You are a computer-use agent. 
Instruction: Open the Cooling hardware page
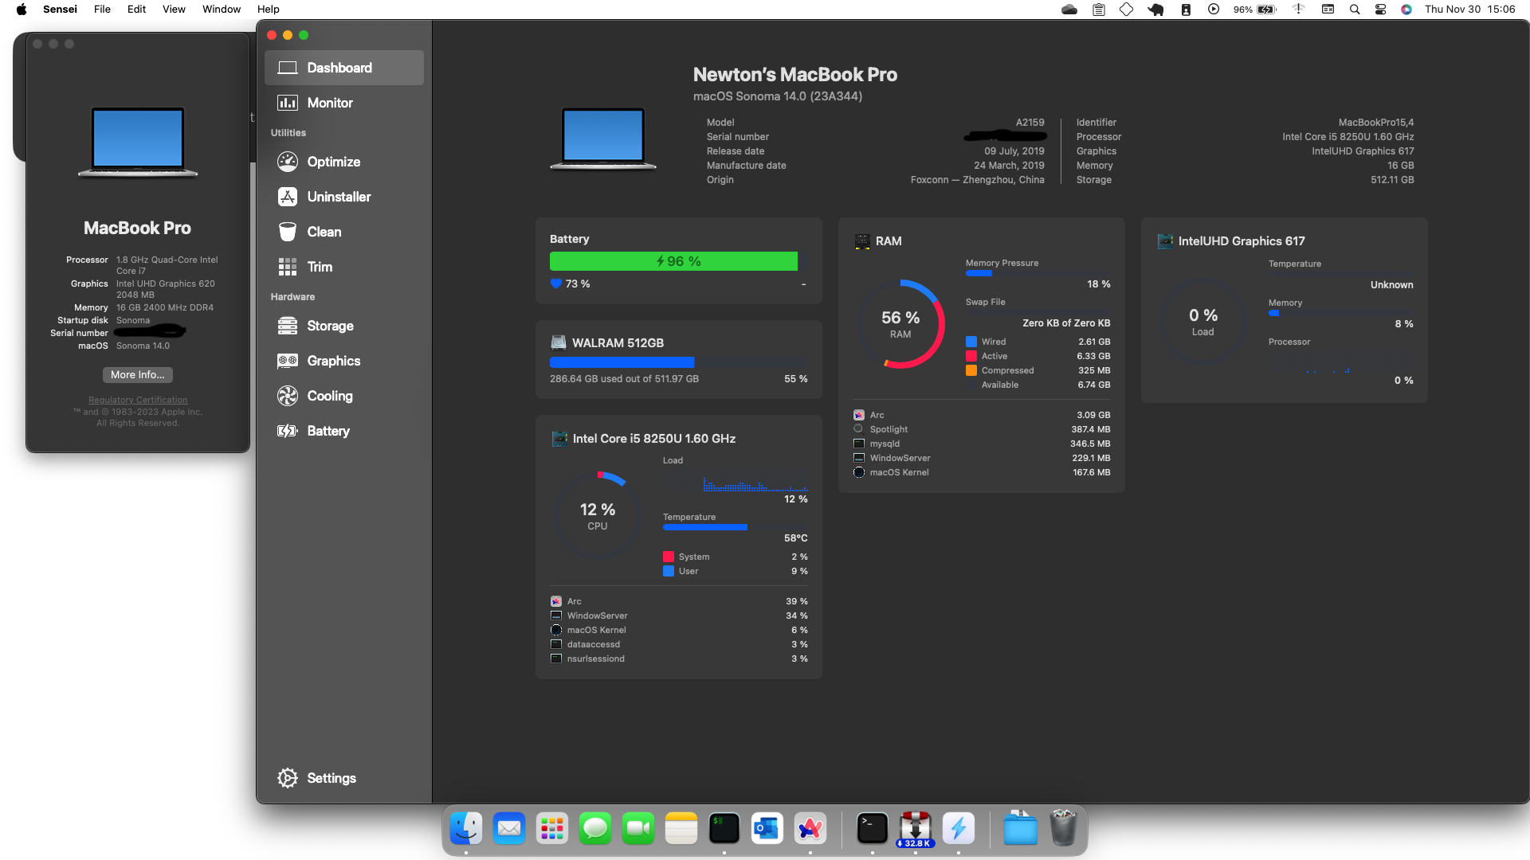pos(329,396)
